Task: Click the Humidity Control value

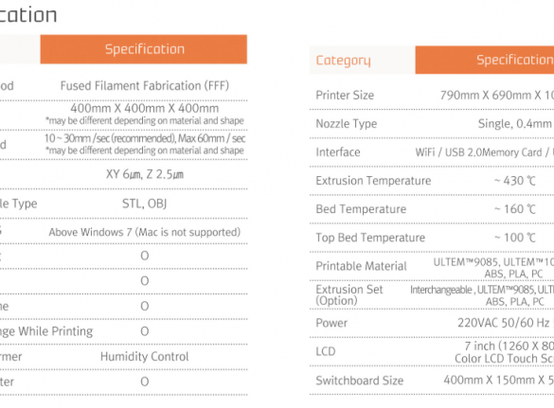Action: (x=145, y=357)
